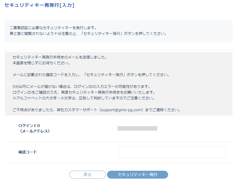Click the support@gmo-pg.com email text
Viewport: 237px width, 182px height.
point(121,110)
